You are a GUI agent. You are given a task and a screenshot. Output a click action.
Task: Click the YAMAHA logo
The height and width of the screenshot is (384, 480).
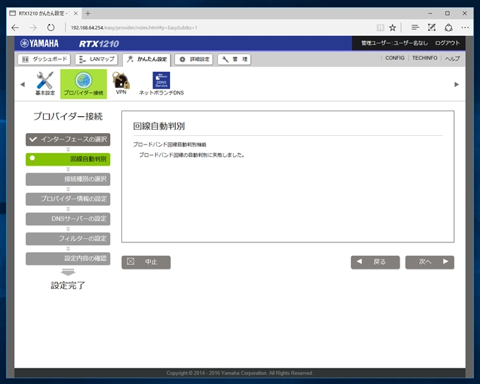tap(40, 44)
